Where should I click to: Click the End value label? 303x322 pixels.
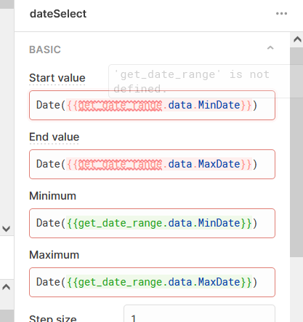(54, 137)
